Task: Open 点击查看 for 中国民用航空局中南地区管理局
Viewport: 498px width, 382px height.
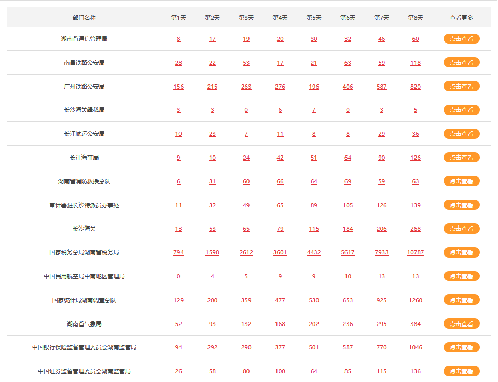Action: point(461,276)
